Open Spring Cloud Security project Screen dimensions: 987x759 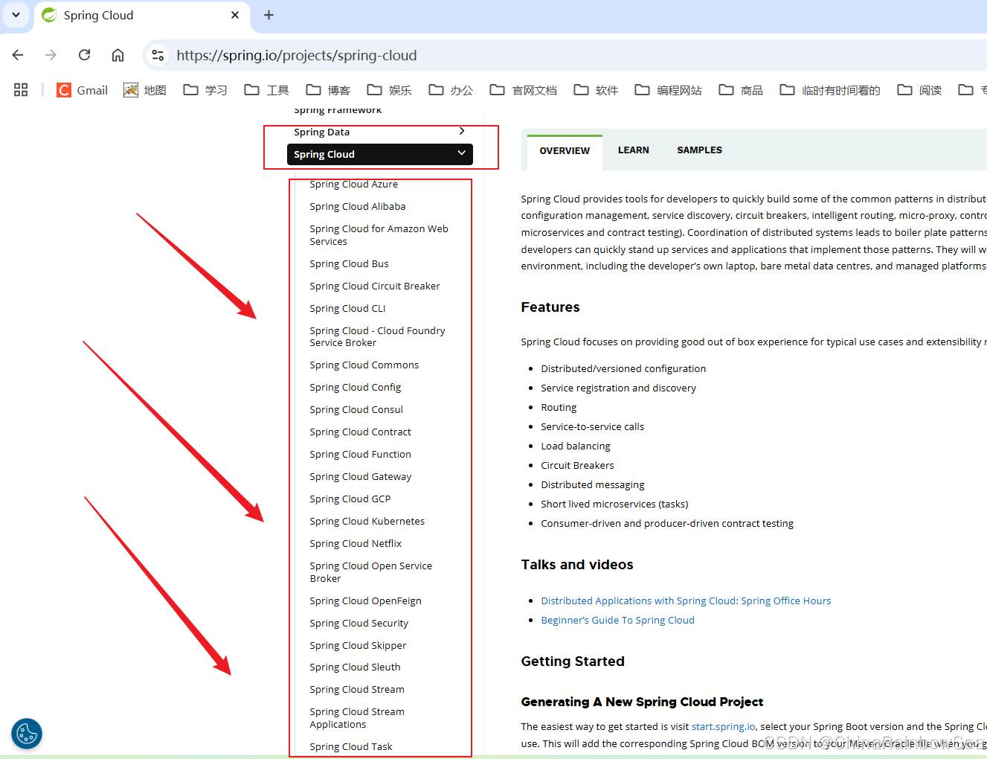point(359,623)
